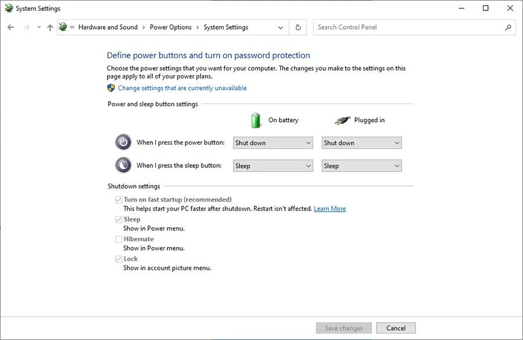
Task: Open the Learn More link about fast startup
Action: pyautogui.click(x=330, y=208)
